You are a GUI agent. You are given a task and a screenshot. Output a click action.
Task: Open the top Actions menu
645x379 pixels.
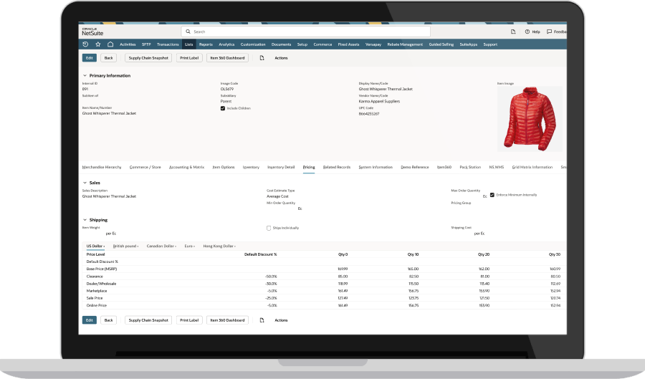click(281, 58)
